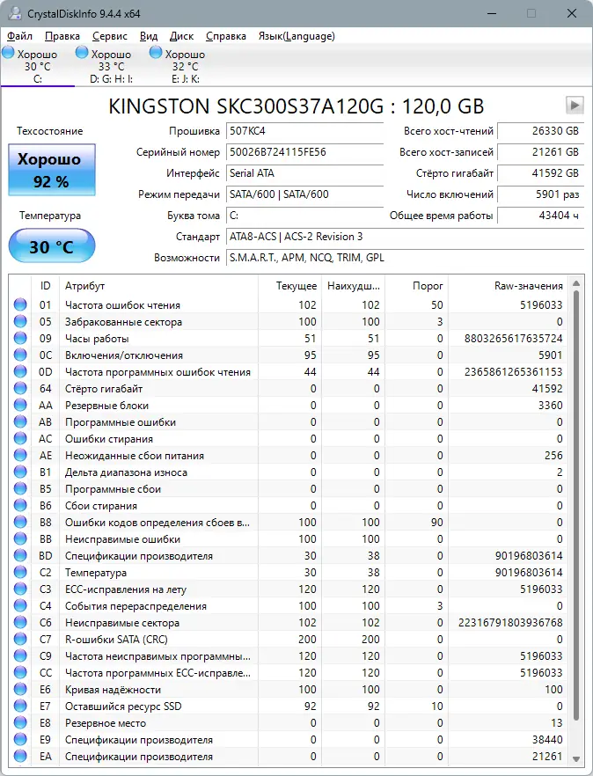Open the Справка menu
Image resolution: width=593 pixels, height=776 pixels.
coord(226,36)
